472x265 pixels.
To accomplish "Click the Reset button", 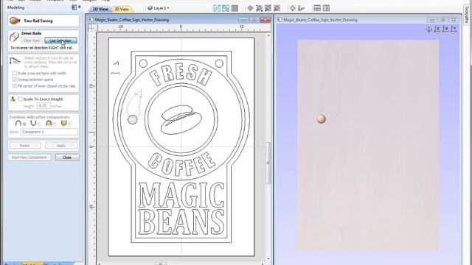I will [x=24, y=146].
